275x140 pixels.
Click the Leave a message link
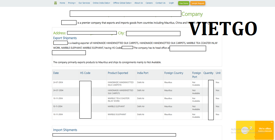265,131
